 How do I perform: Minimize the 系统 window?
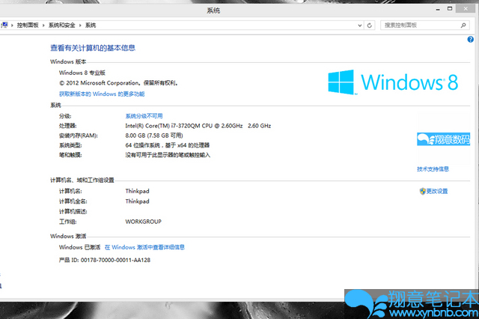tap(438, 9)
